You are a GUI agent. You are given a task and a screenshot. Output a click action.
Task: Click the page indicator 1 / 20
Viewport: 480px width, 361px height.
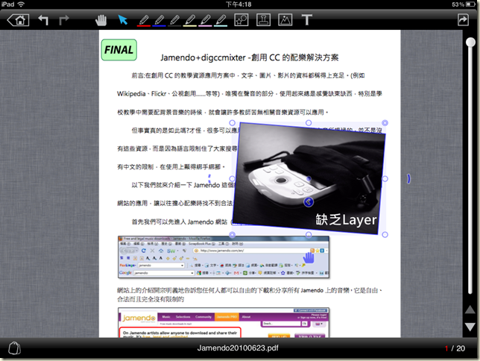coord(455,348)
